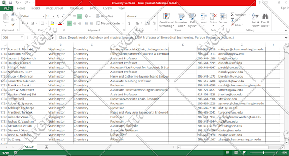This screenshot has width=289, height=156.
Task: Decrease font size with the small A icon
Action: [62, 17]
